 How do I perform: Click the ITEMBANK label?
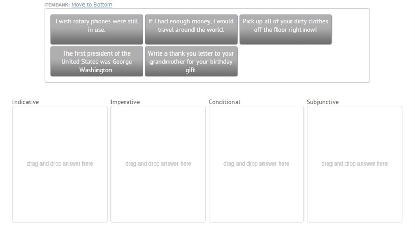tap(57, 5)
